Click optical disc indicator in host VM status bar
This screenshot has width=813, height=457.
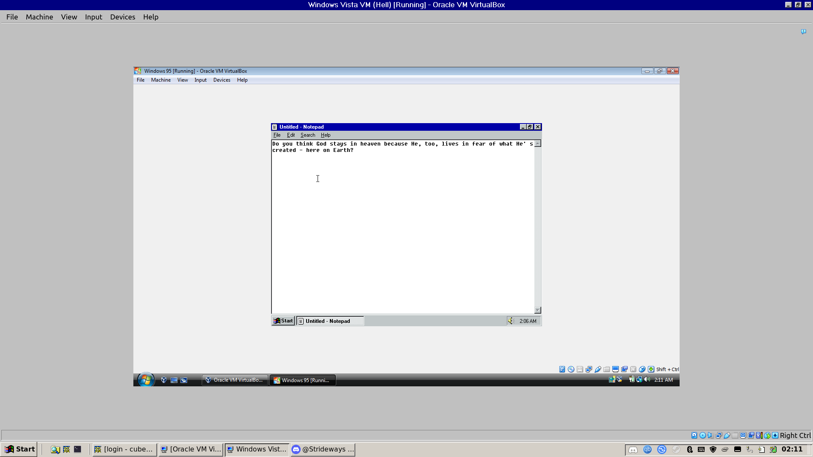click(702, 435)
